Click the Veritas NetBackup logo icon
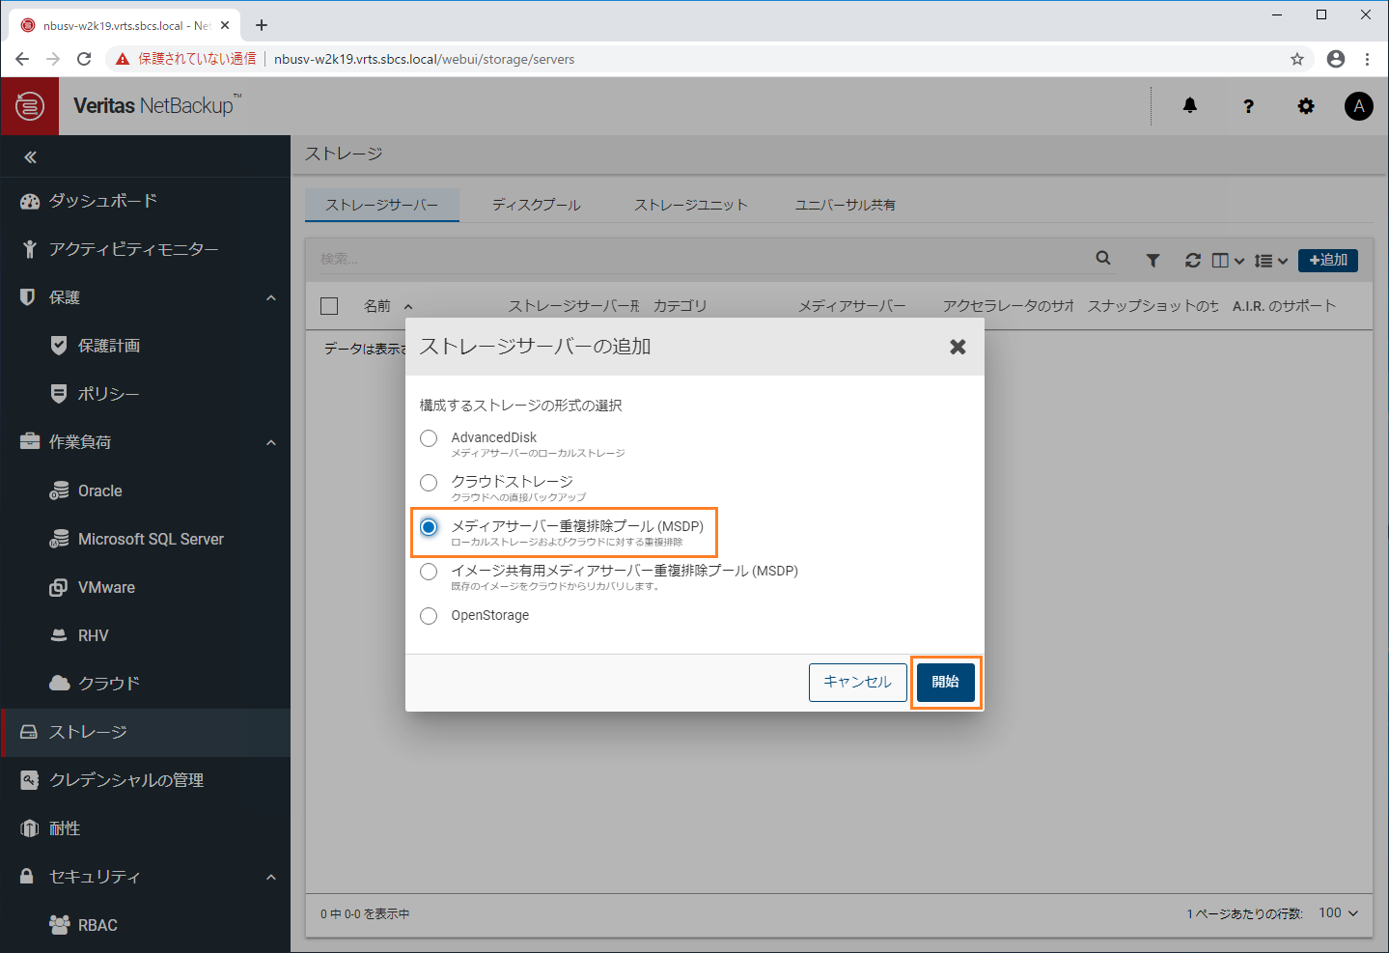Image resolution: width=1389 pixels, height=953 pixels. 30,106
